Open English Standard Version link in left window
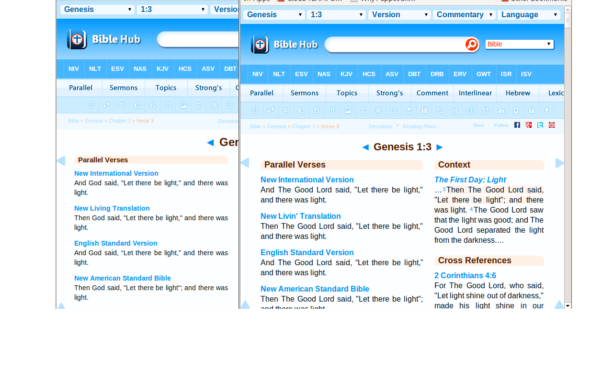The width and height of the screenshot is (613, 383). (116, 243)
